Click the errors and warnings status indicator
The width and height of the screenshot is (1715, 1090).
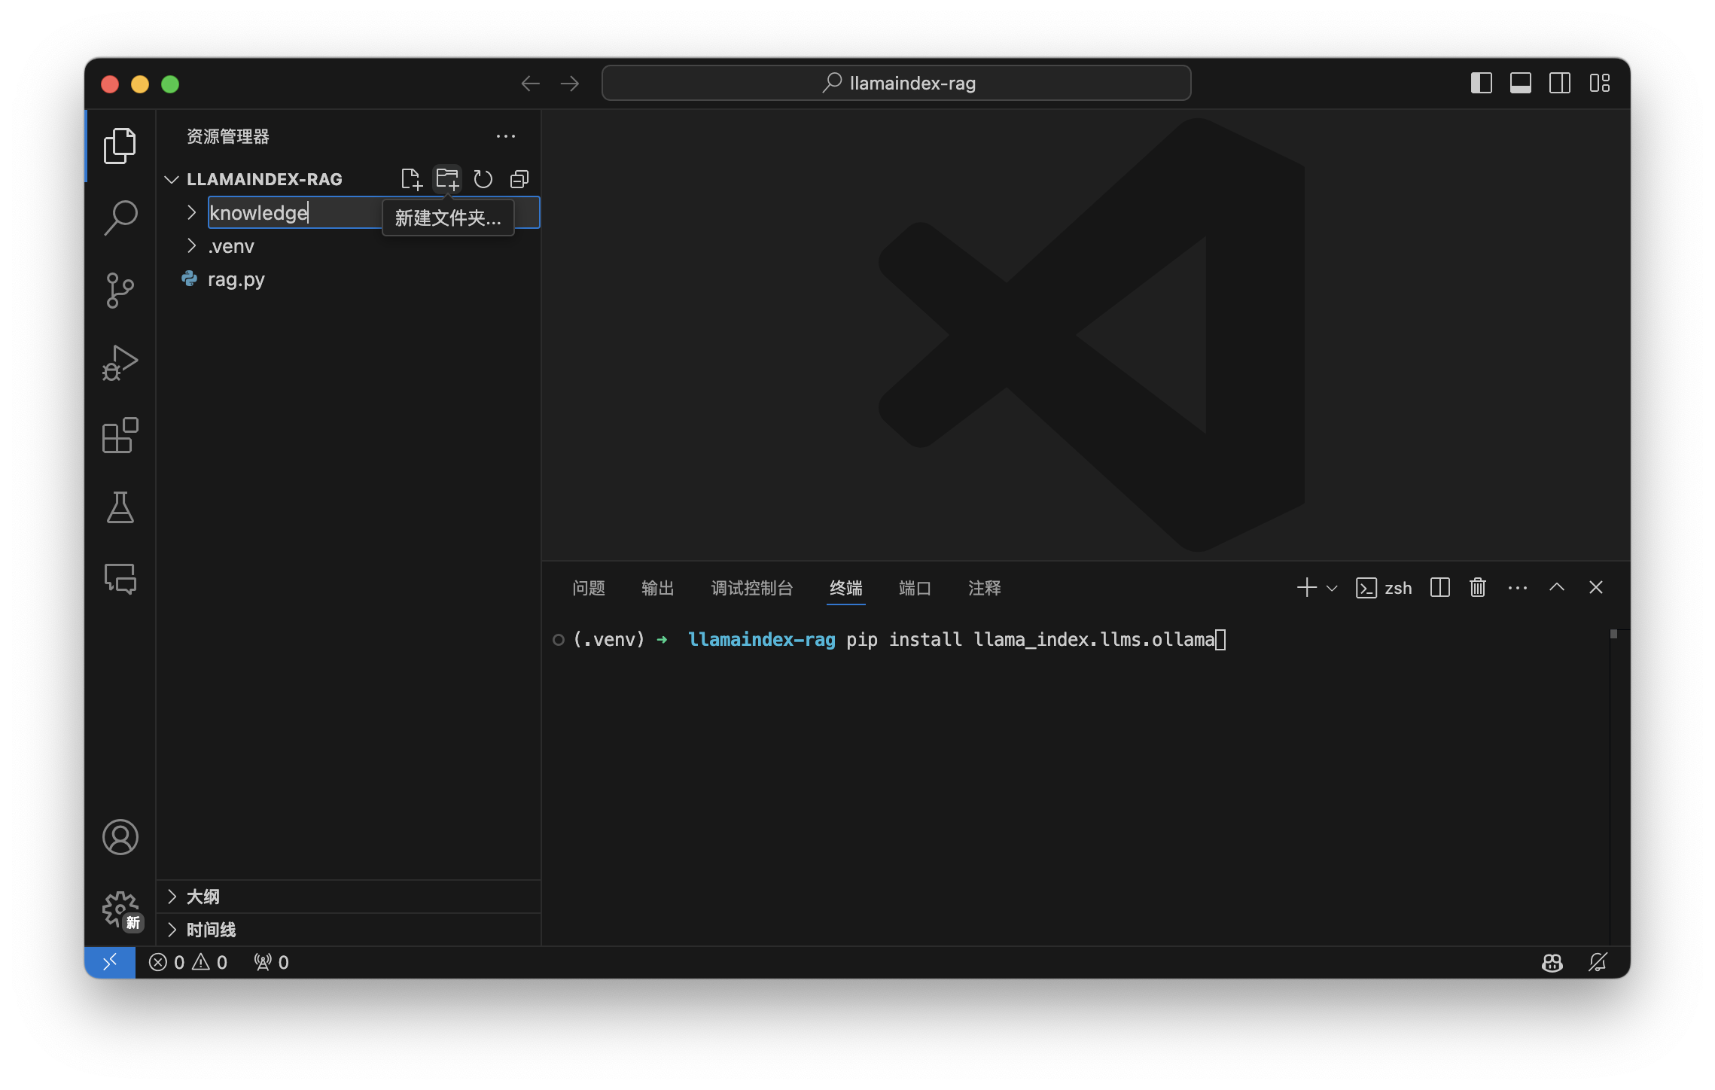click(x=188, y=962)
